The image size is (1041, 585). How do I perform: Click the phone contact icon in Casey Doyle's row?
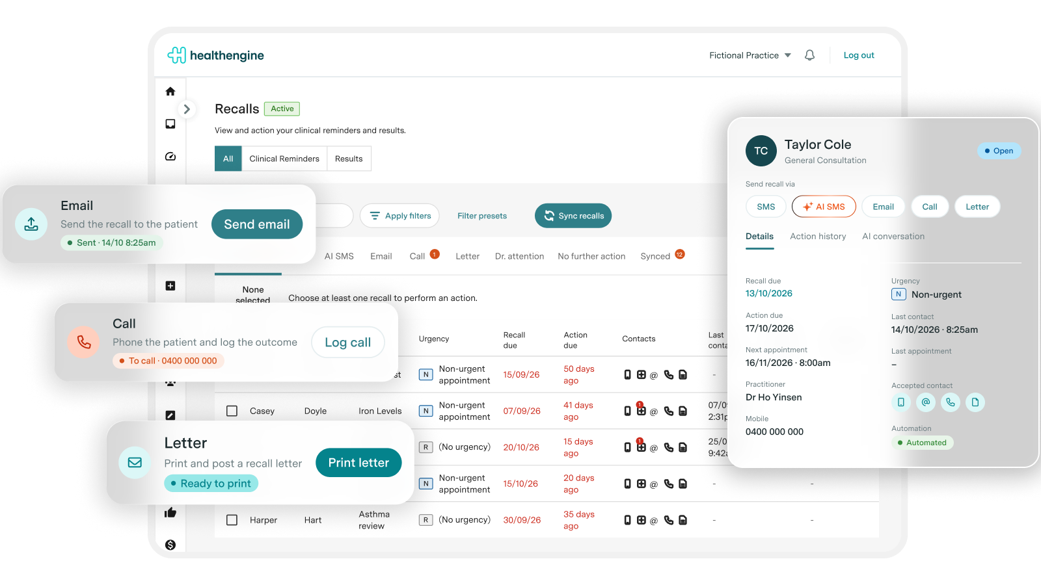[x=669, y=411]
